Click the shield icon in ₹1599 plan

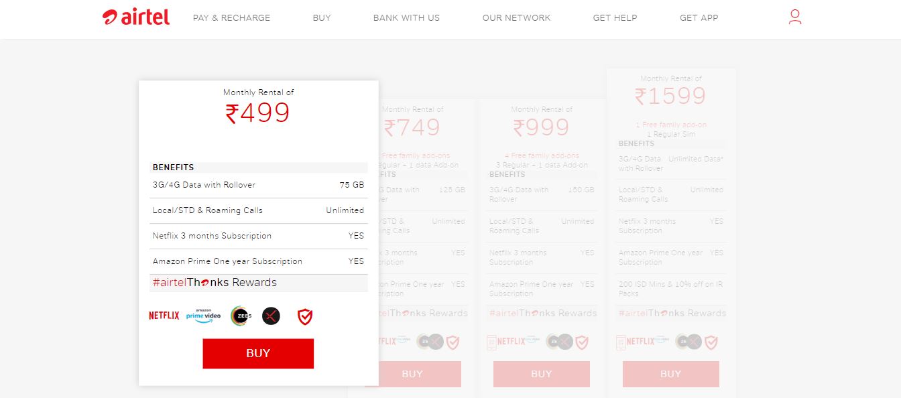tap(711, 342)
